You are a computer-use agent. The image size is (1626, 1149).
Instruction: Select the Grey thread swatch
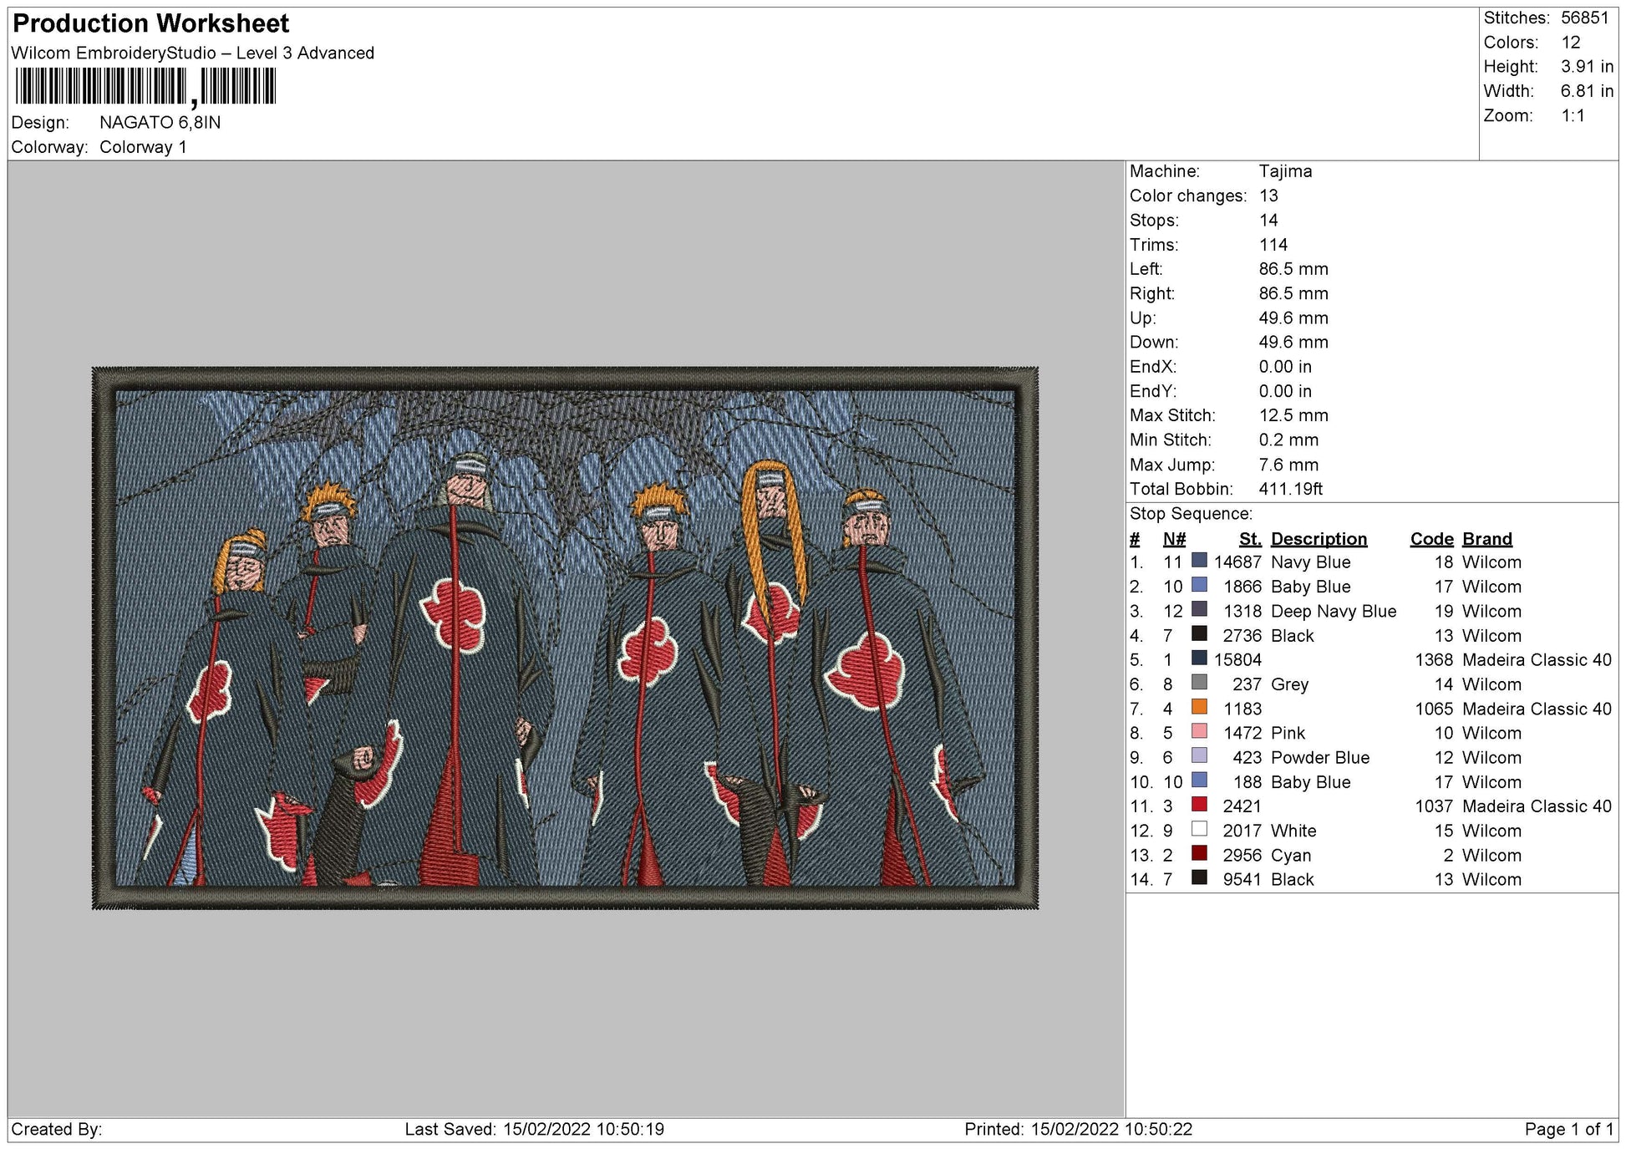pyautogui.click(x=1199, y=683)
